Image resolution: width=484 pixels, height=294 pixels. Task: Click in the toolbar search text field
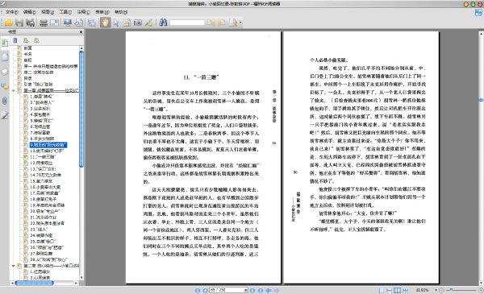click(187, 23)
